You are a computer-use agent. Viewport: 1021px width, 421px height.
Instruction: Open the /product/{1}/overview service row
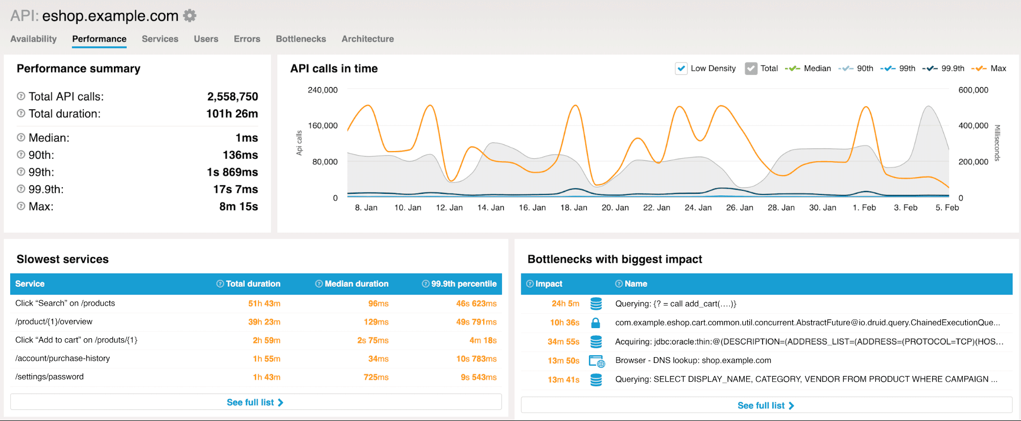point(54,321)
